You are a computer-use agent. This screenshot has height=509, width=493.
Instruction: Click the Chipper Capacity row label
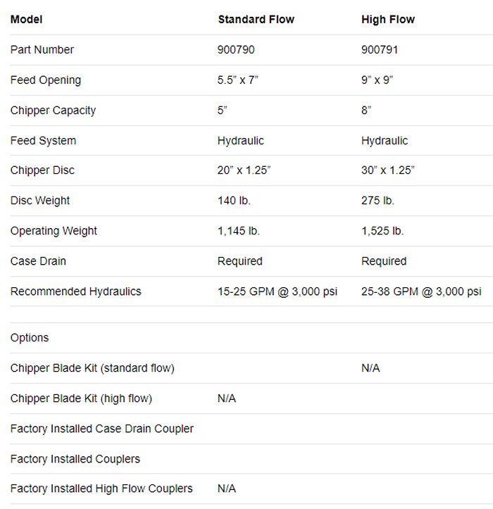tap(53, 111)
